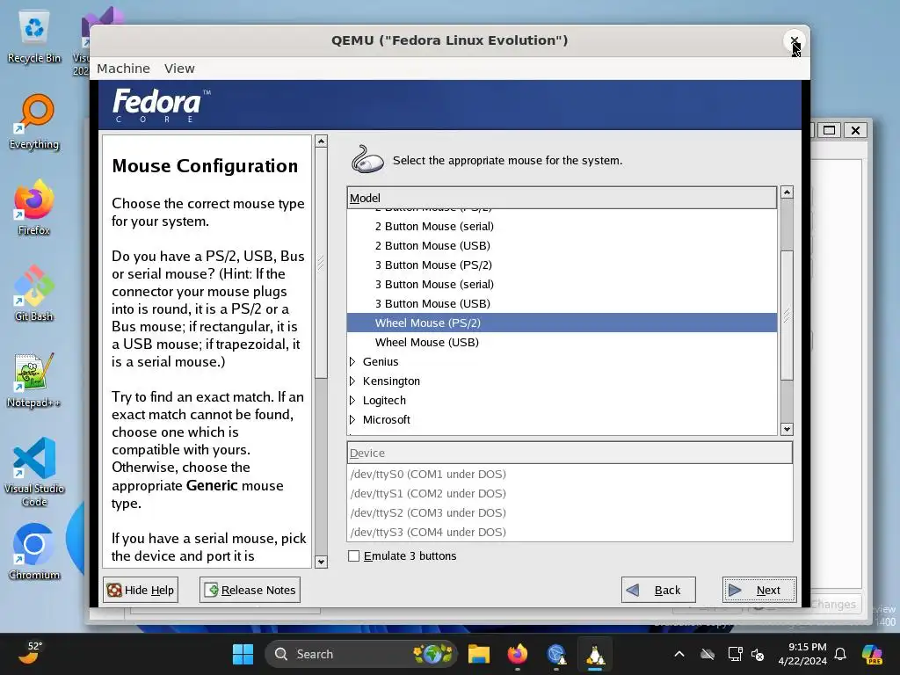This screenshot has height=675, width=900.
Task: Open Notepad++ desktop shortcut
Action: pos(34,380)
